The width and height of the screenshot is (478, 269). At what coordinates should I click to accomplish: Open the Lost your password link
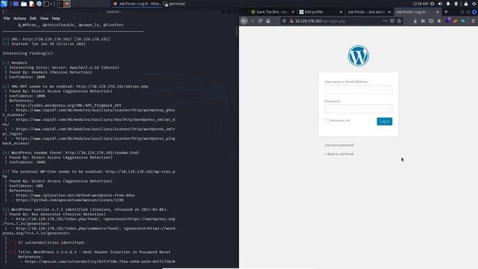(x=339, y=145)
